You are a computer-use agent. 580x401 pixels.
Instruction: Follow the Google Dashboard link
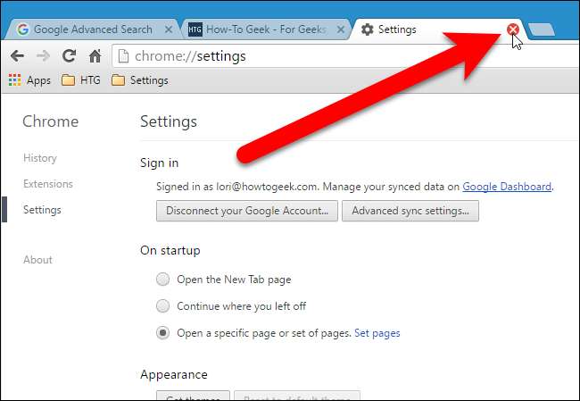[507, 187]
